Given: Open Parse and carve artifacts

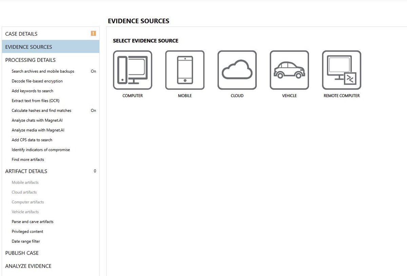Looking at the screenshot, I should pyautogui.click(x=33, y=222).
